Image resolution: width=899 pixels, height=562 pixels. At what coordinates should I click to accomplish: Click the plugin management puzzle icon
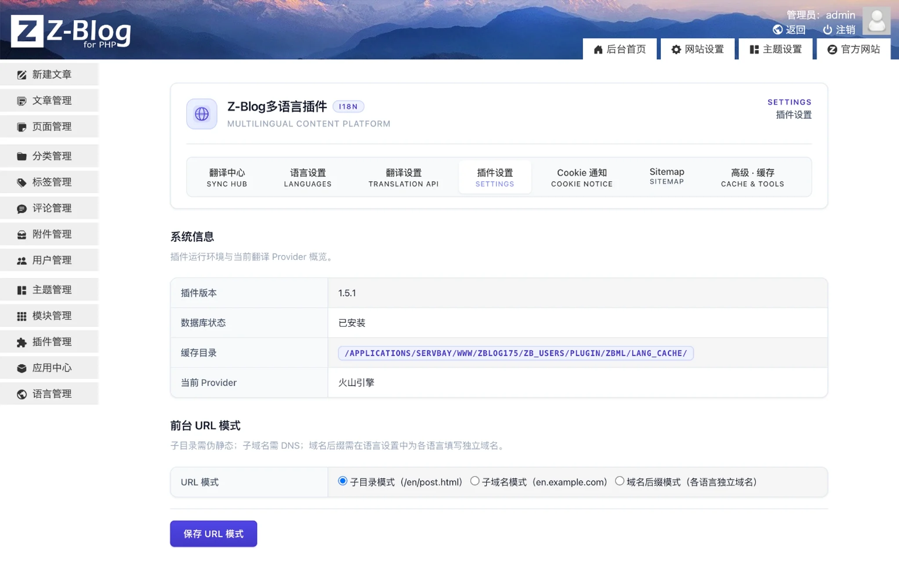pos(22,342)
